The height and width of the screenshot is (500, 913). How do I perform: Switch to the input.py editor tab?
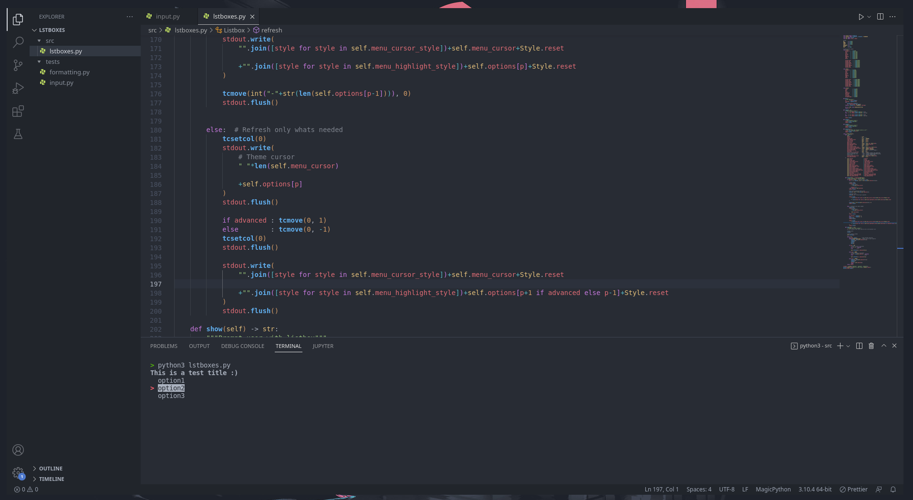click(168, 16)
